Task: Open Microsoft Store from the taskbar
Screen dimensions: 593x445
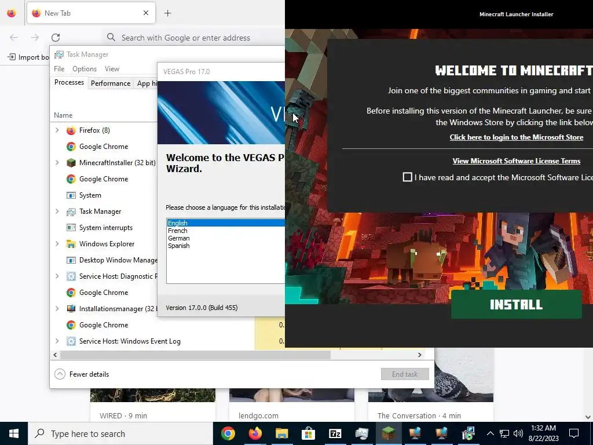Action: (308, 433)
